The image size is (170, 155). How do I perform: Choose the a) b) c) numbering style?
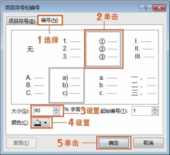point(67,85)
